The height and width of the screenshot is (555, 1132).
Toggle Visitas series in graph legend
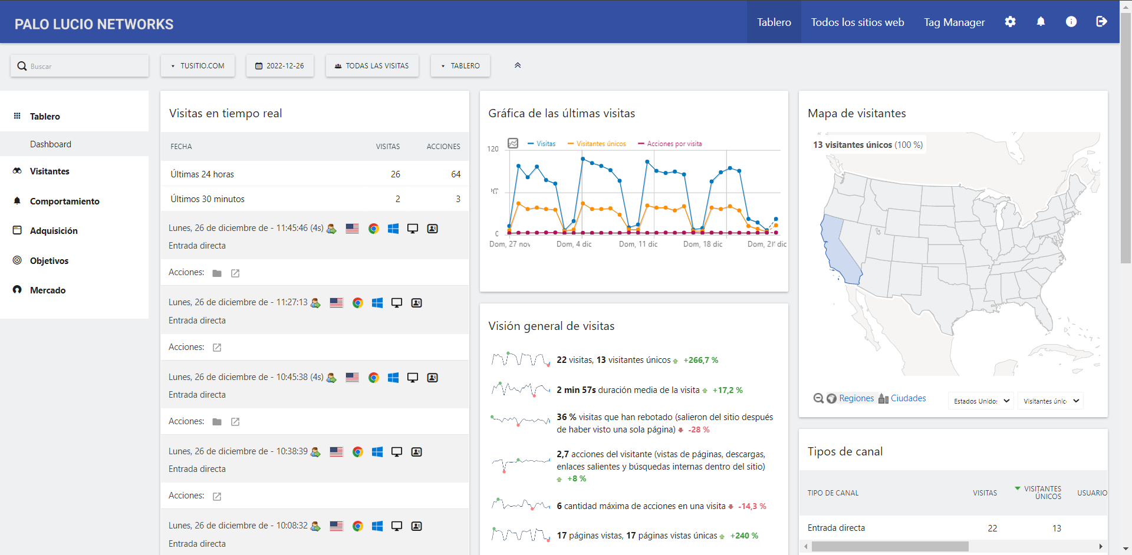pos(541,144)
